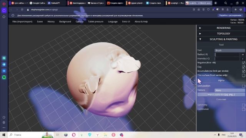
Task: Open the Scene menu
Action: click(x=40, y=21)
